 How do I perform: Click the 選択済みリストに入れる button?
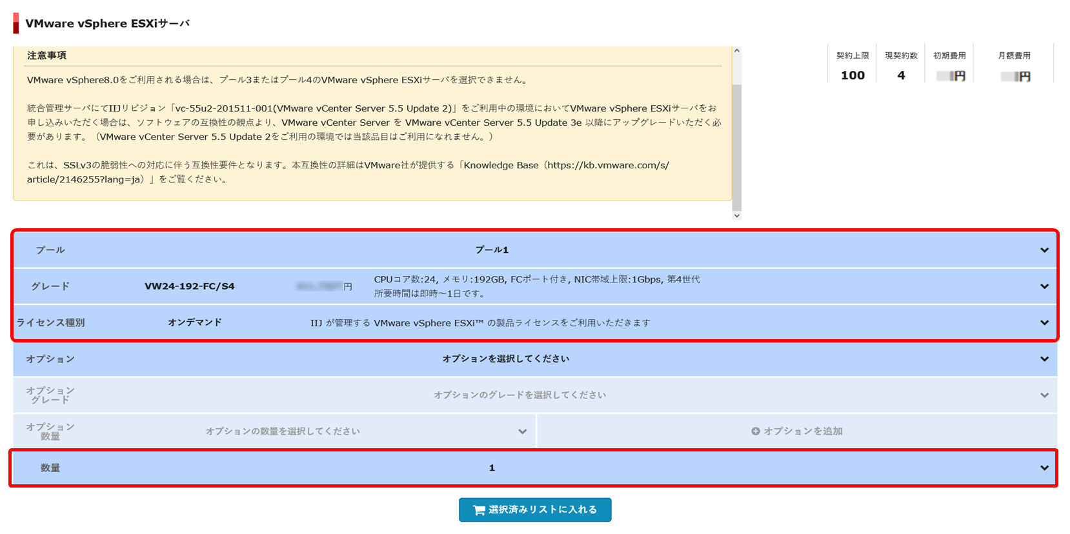pos(535,509)
